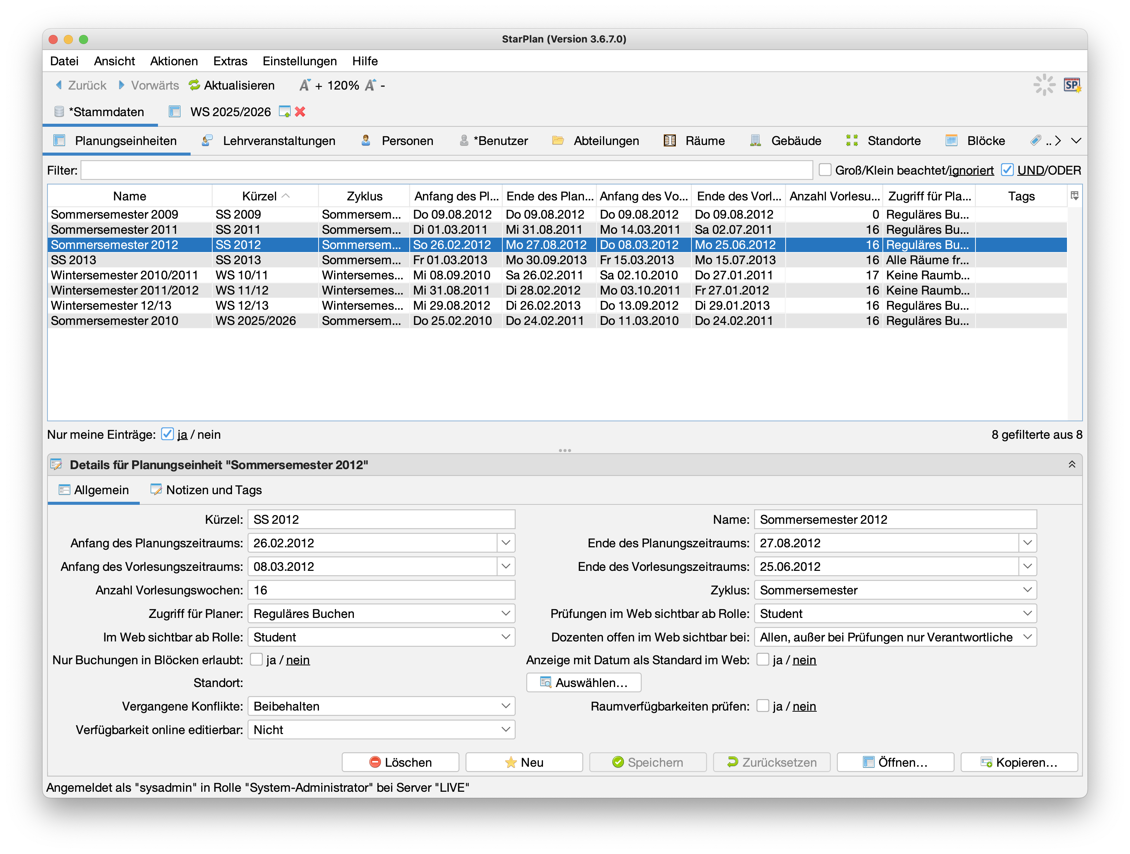Click the Löschen button
The image size is (1130, 854).
(400, 762)
